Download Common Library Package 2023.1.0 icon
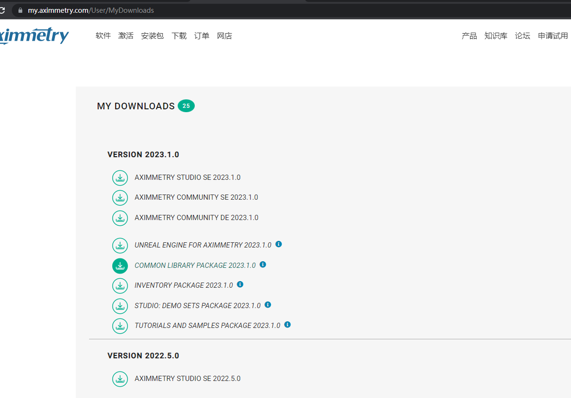 click(x=120, y=266)
